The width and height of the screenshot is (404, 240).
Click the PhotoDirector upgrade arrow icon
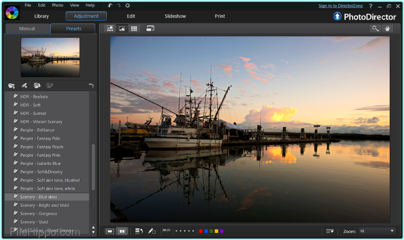click(x=337, y=16)
